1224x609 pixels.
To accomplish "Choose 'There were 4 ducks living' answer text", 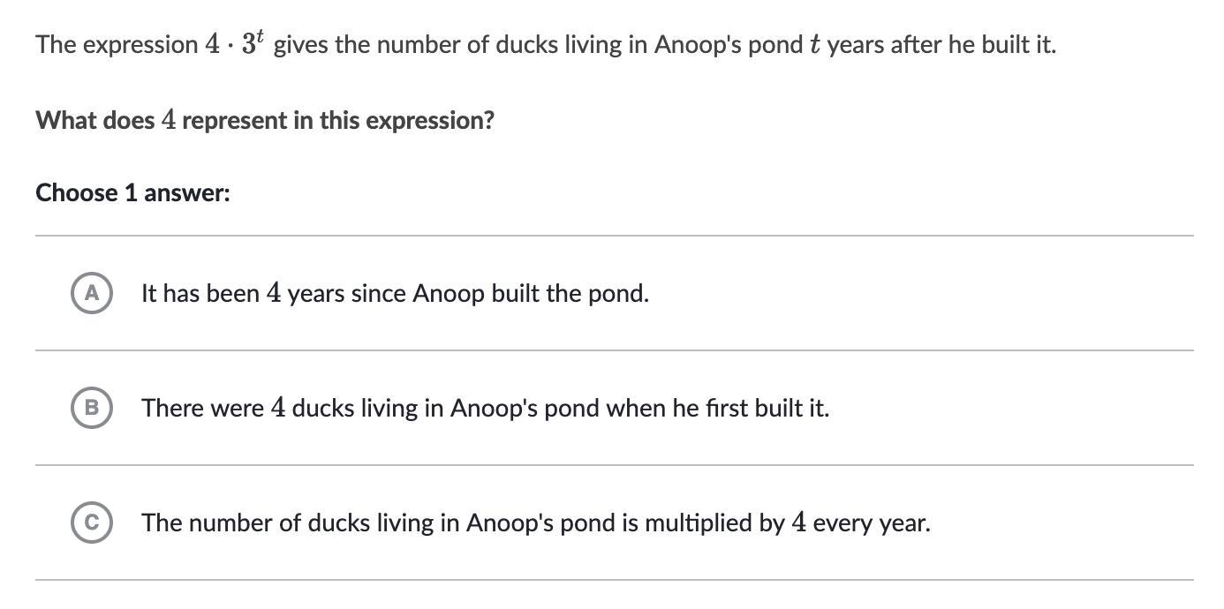I will [x=485, y=408].
